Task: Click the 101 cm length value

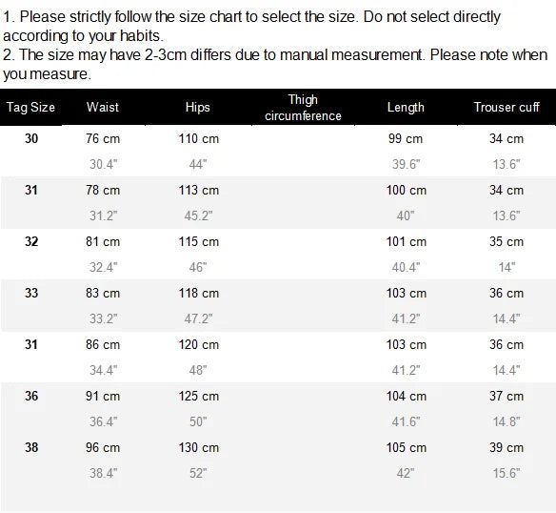Action: (x=406, y=241)
